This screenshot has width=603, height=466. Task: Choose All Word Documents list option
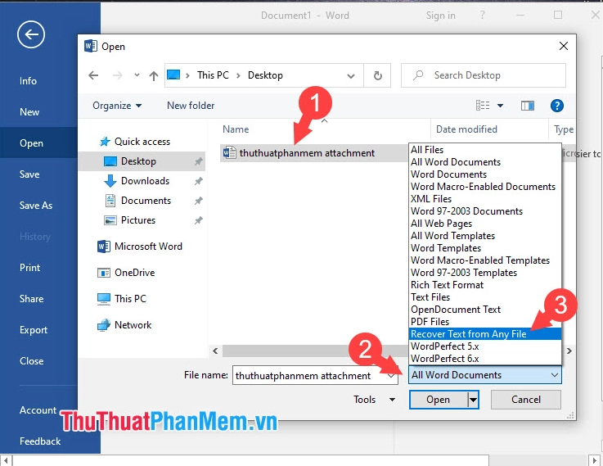484,162
